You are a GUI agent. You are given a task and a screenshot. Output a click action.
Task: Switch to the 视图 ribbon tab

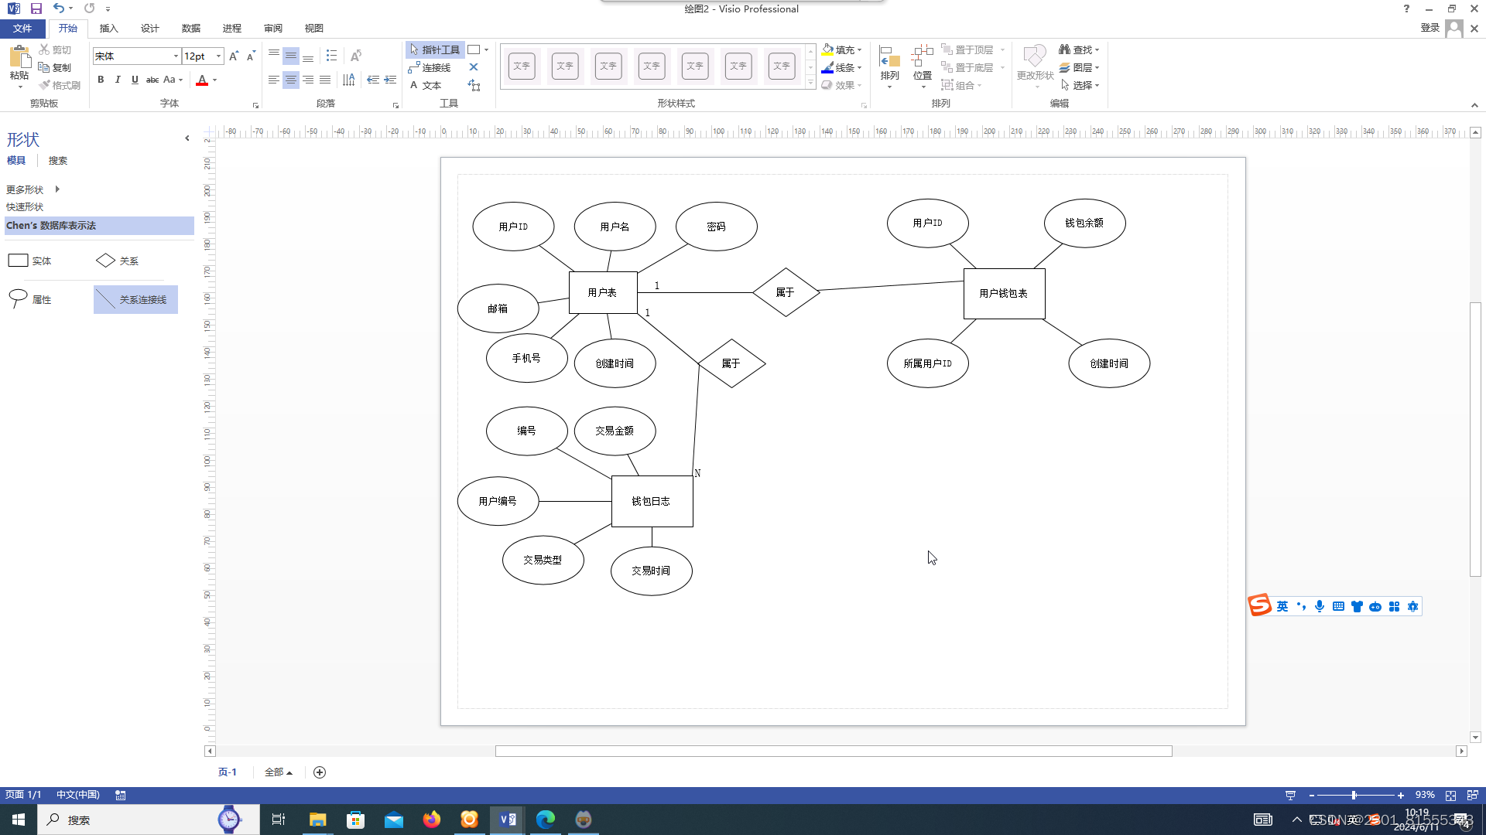[x=313, y=29]
